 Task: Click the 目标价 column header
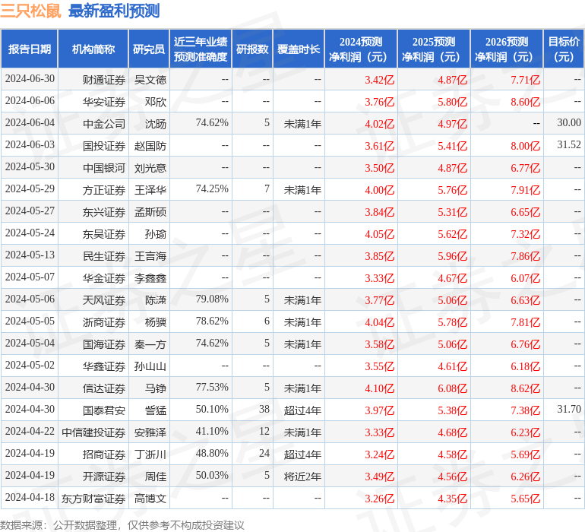coord(564,49)
